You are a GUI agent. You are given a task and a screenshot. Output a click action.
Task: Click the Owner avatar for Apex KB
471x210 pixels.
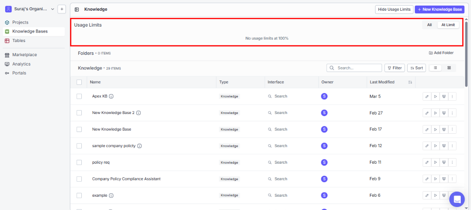click(324, 96)
